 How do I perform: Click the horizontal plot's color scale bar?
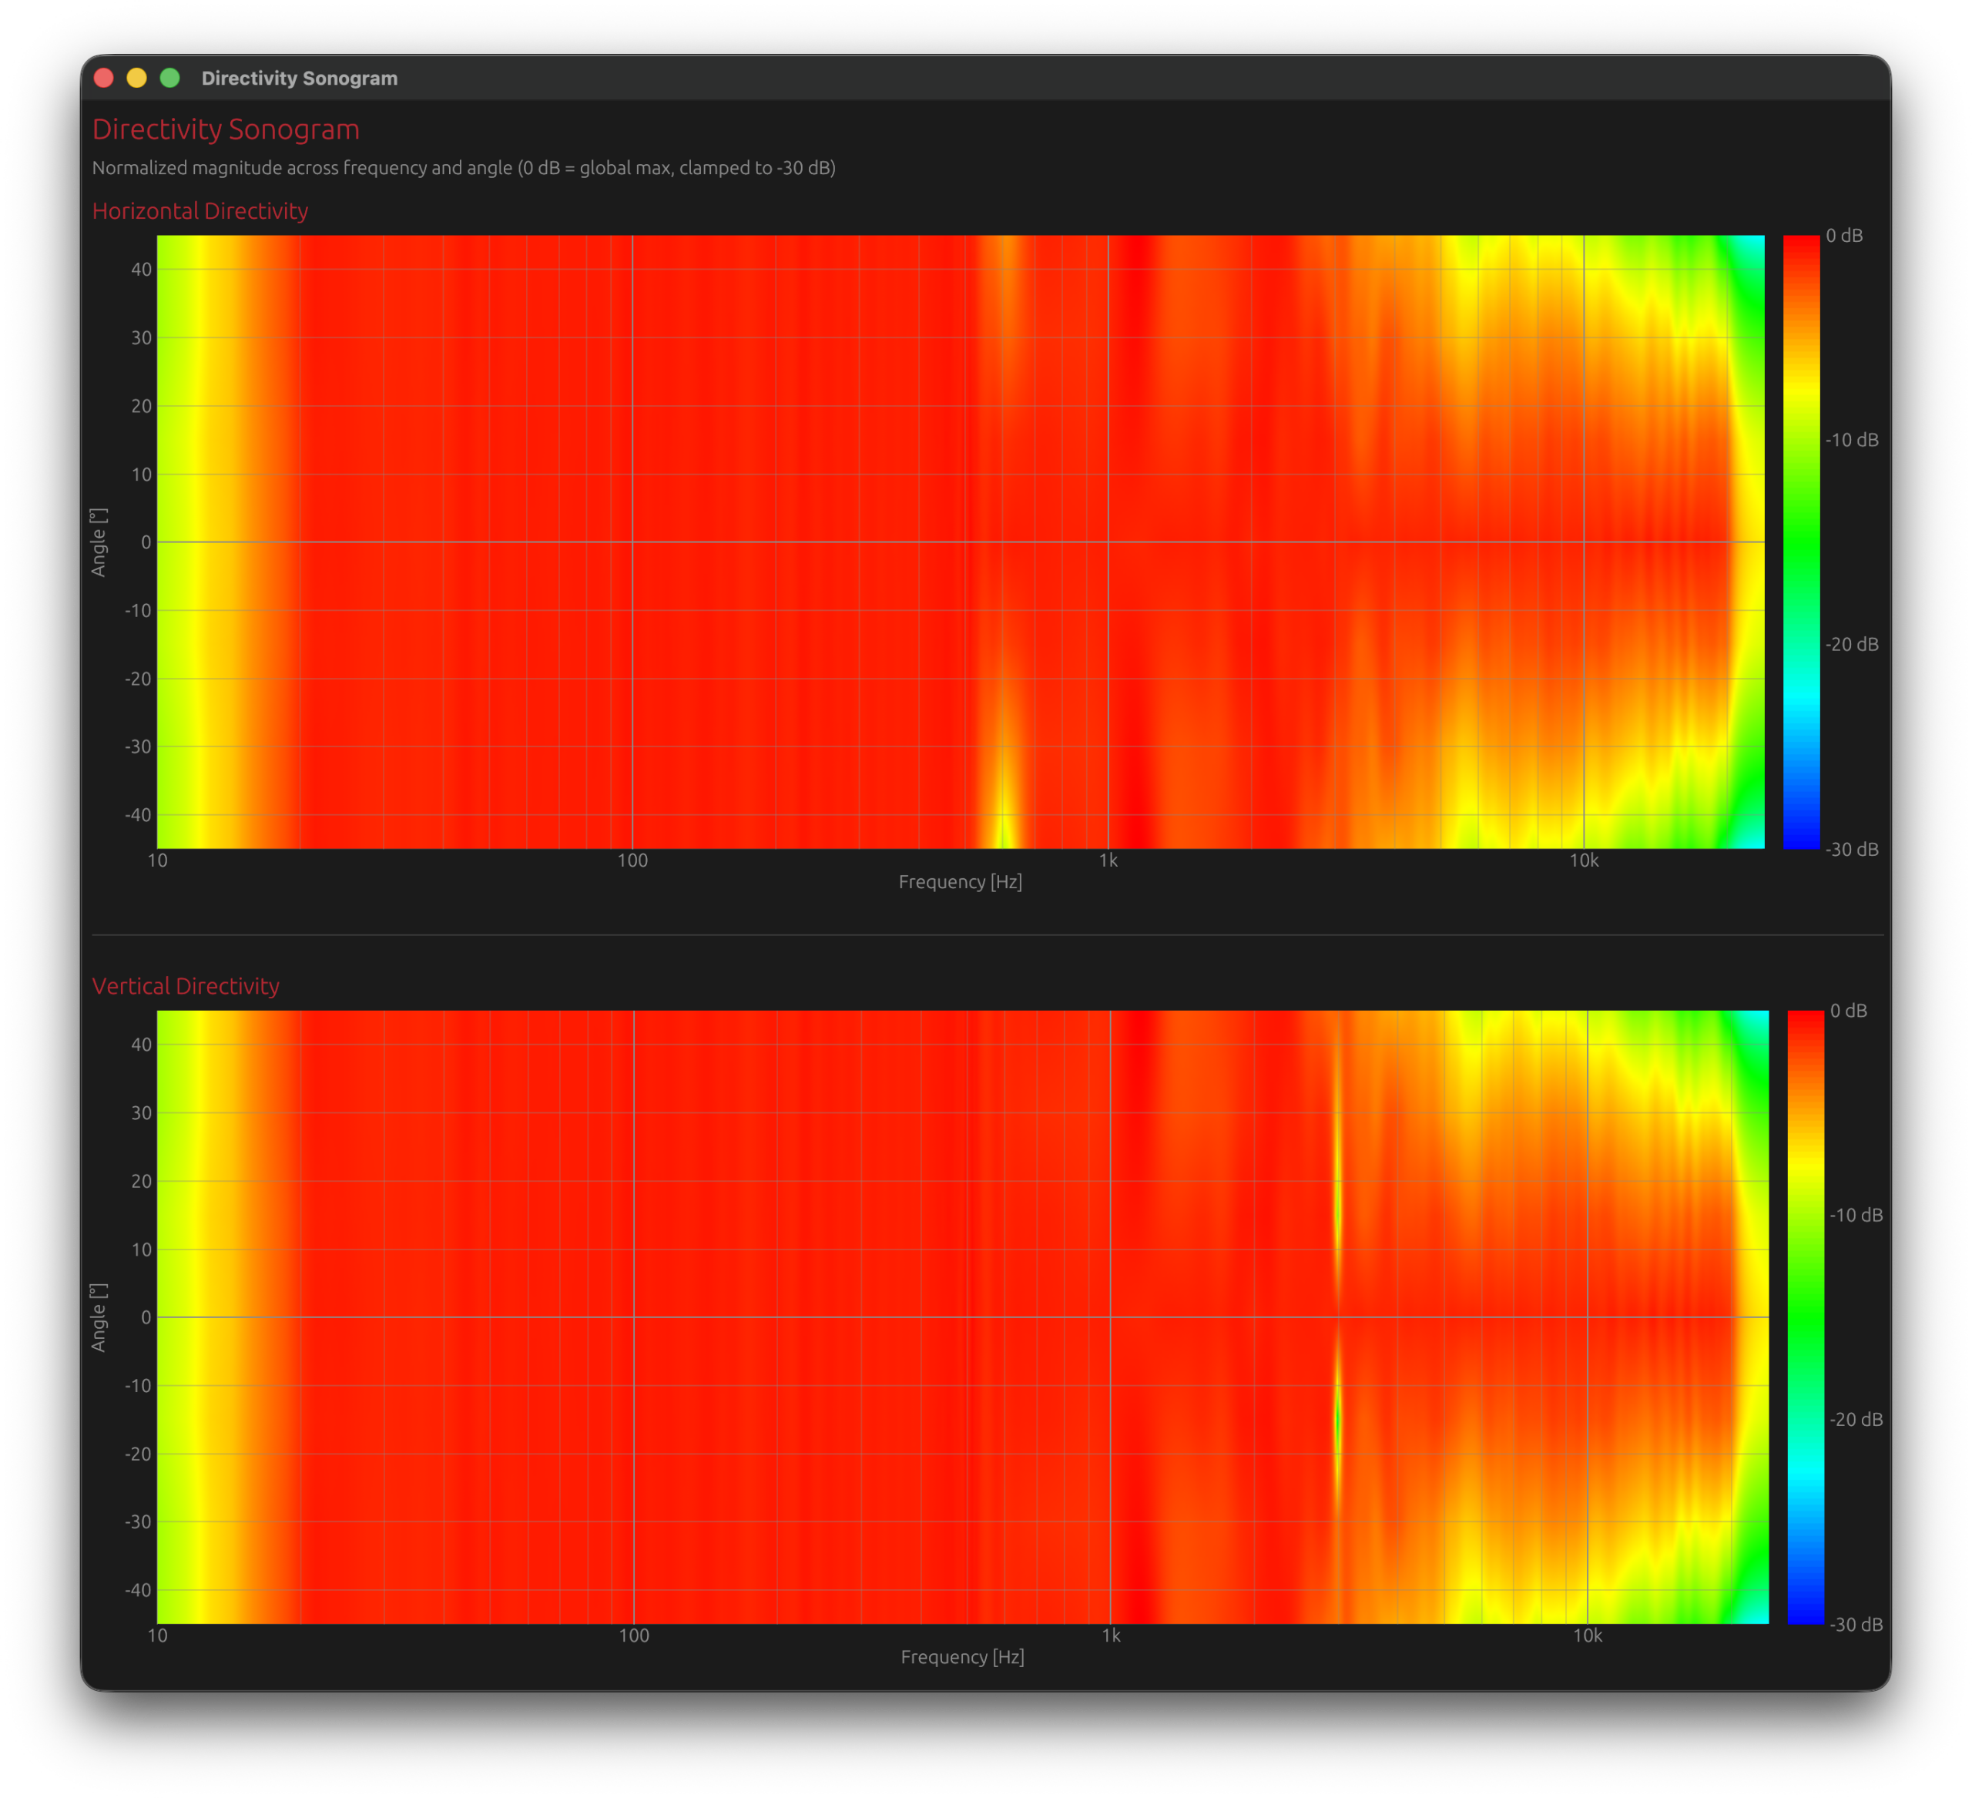pos(1801,542)
